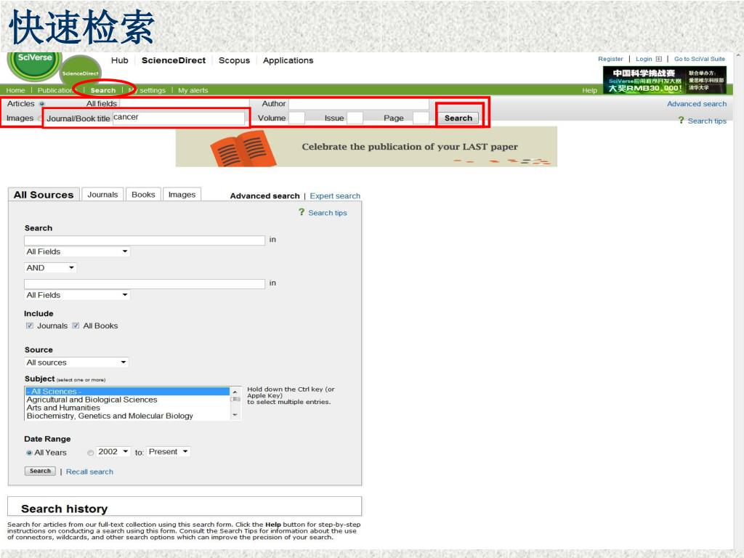
Task: Open the Present end year dropdown
Action: coord(169,452)
